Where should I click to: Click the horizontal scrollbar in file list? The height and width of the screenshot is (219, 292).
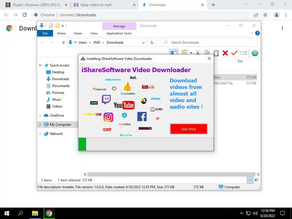(x=171, y=174)
